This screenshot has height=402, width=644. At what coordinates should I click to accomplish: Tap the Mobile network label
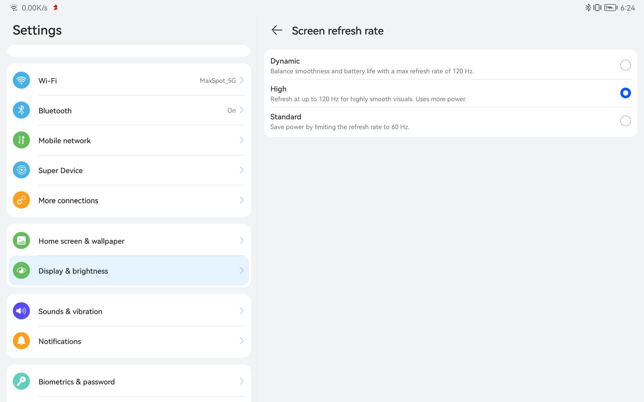(x=64, y=141)
